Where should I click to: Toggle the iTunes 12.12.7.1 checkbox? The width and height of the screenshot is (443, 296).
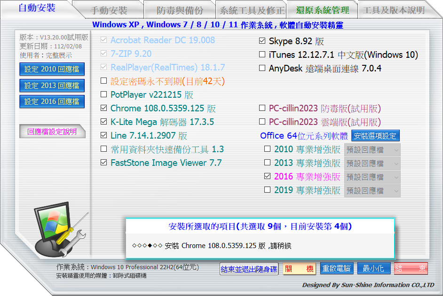(262, 55)
